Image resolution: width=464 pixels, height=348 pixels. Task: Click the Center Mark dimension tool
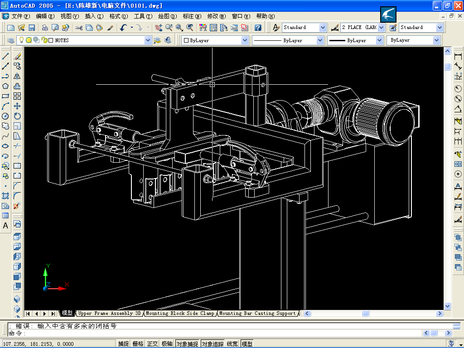pyautogui.click(x=458, y=174)
